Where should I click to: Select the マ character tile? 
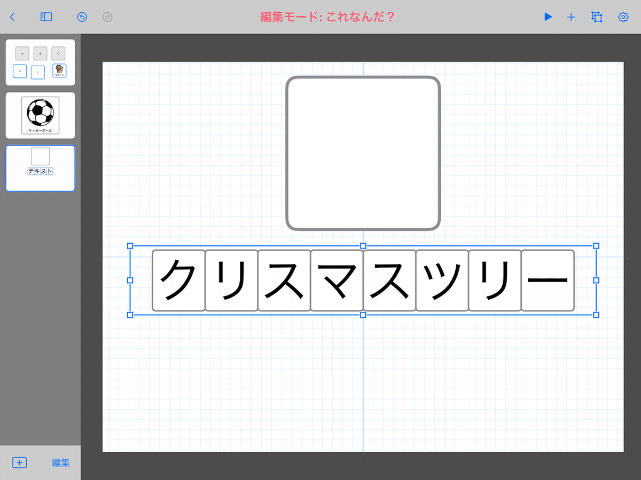coord(337,281)
